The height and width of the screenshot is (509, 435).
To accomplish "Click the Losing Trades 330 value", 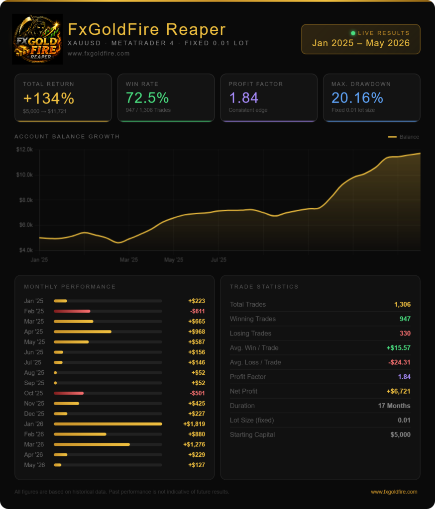I will 405,334.
